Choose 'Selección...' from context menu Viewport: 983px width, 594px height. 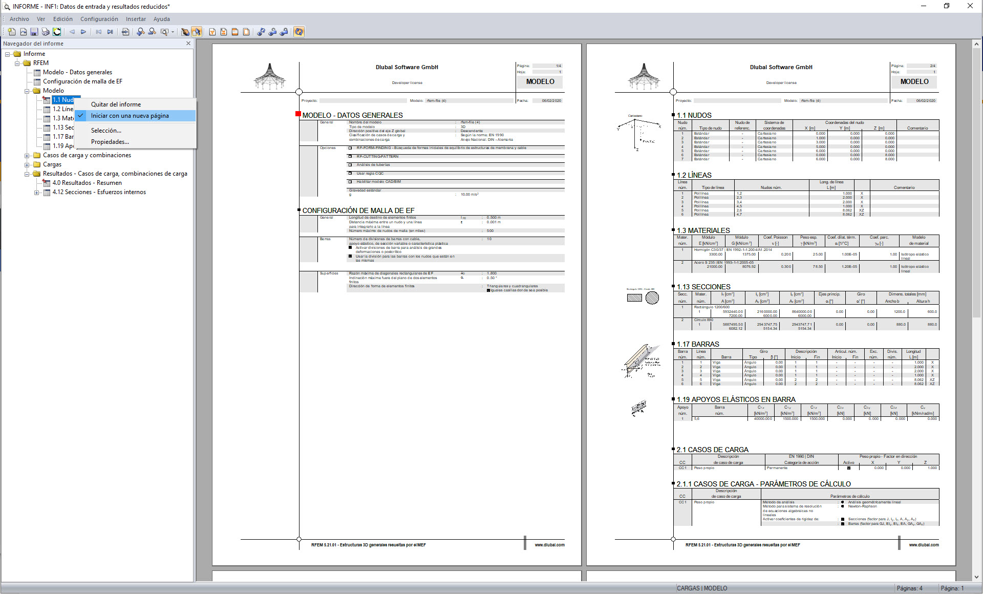coord(136,131)
